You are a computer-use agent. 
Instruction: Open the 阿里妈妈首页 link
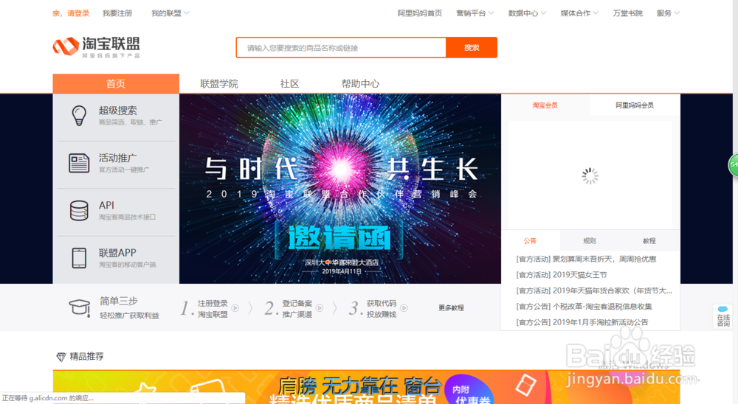coord(420,13)
